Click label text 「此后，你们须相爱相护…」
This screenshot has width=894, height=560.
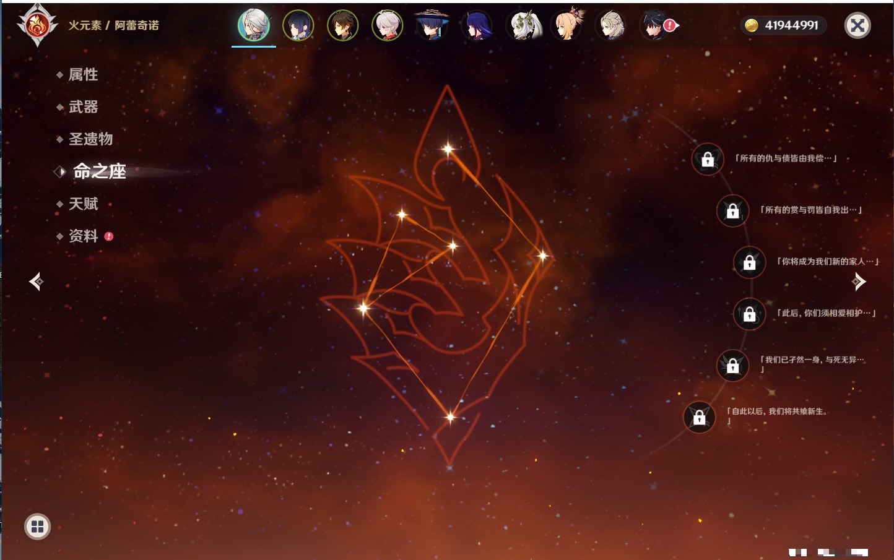(x=826, y=313)
